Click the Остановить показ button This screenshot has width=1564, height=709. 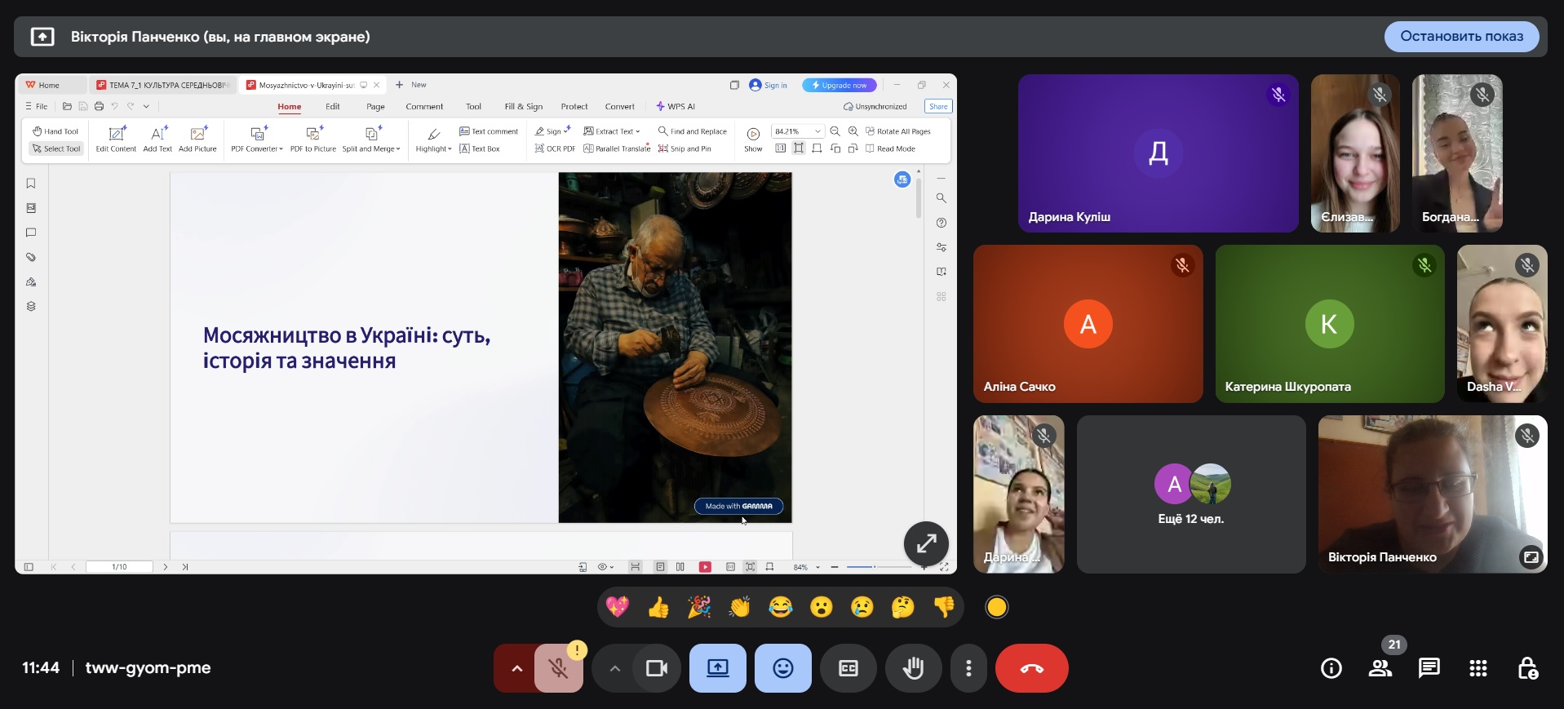(1461, 36)
